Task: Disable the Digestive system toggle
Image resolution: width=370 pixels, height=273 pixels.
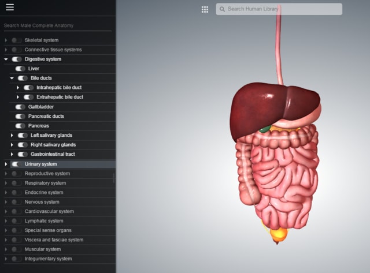Action: click(x=17, y=59)
